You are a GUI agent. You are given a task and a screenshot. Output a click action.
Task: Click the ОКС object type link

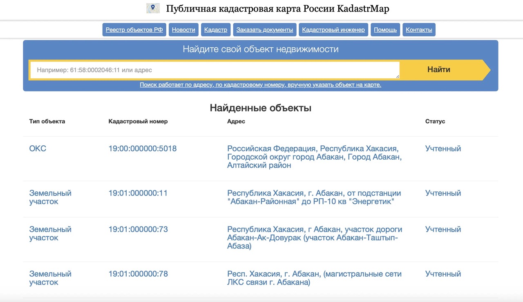click(x=38, y=149)
